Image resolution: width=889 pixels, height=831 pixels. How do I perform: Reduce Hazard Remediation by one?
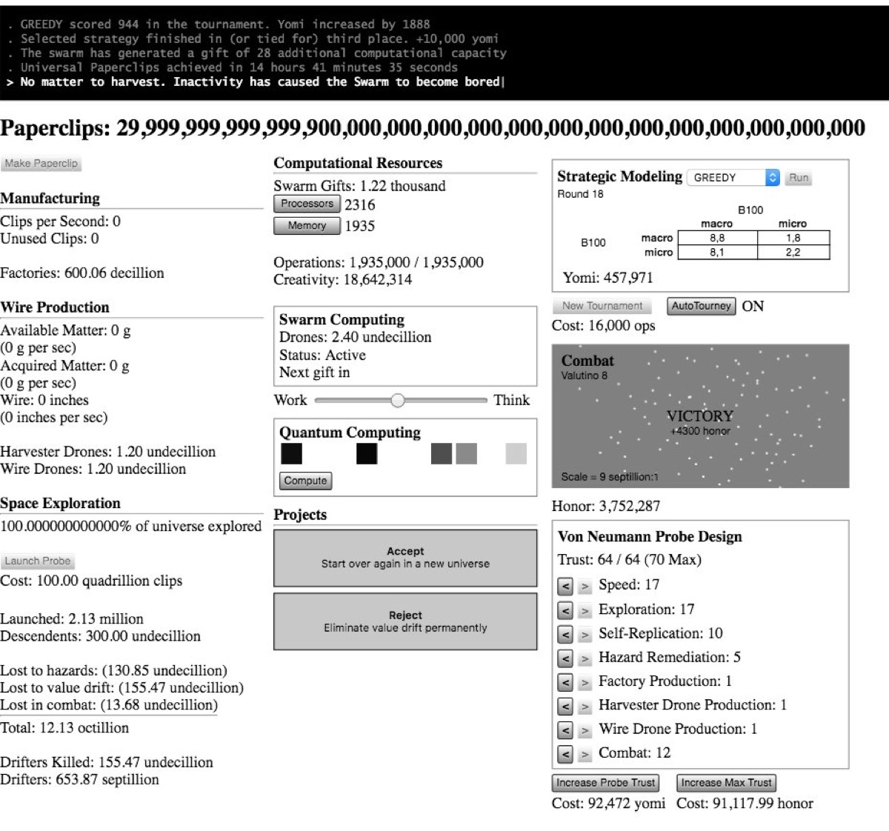click(565, 658)
